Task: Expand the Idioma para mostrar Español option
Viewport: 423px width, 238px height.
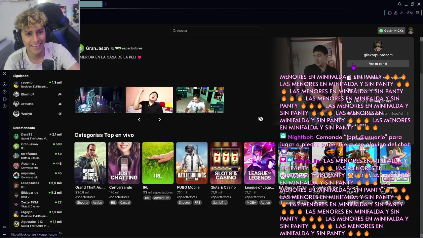Action: pyautogui.click(x=378, y=113)
